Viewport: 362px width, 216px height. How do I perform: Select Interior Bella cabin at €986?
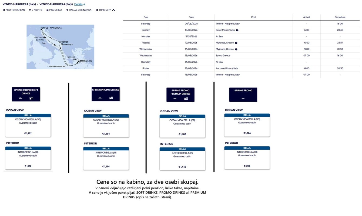(x=247, y=158)
